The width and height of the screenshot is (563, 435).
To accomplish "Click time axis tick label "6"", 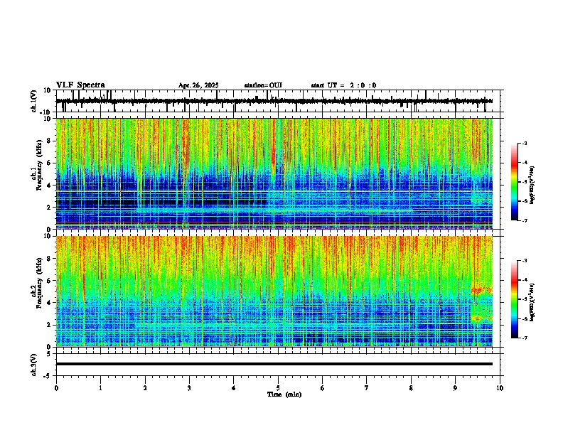I will pyautogui.click(x=323, y=388).
